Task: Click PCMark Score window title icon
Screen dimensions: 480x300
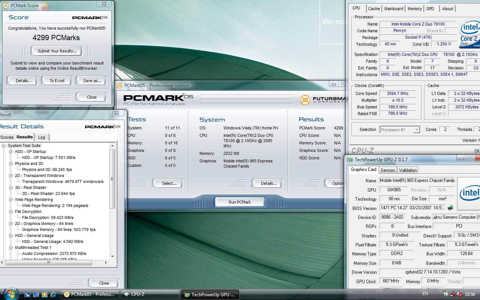Action: (6, 6)
